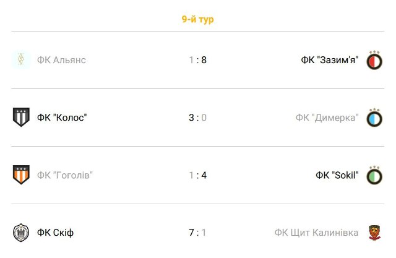Open the ФК Скіф team name link

(55, 233)
